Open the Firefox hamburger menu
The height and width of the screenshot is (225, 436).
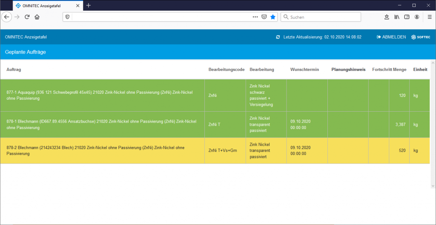pyautogui.click(x=427, y=17)
